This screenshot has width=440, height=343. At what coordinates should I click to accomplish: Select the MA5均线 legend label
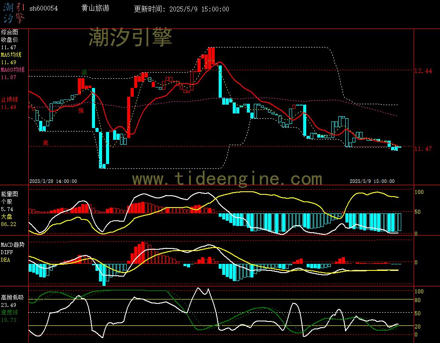(x=11, y=55)
